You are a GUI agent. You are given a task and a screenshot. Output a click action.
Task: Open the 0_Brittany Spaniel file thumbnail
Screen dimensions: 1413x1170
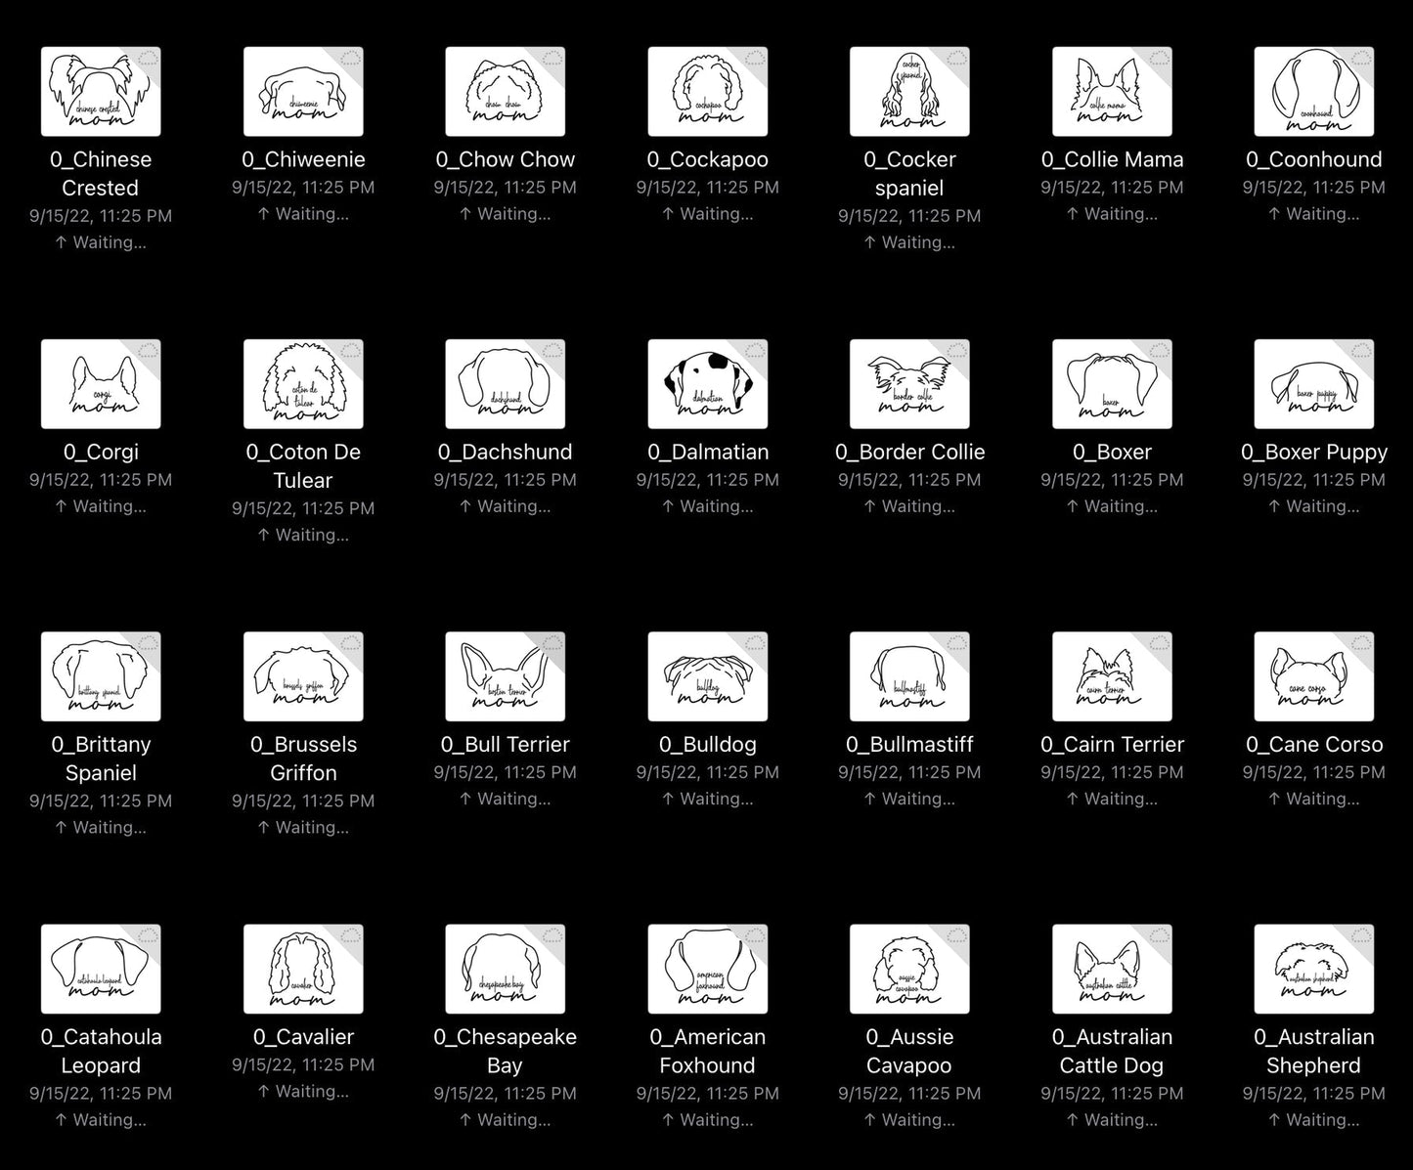pyautogui.click(x=101, y=676)
